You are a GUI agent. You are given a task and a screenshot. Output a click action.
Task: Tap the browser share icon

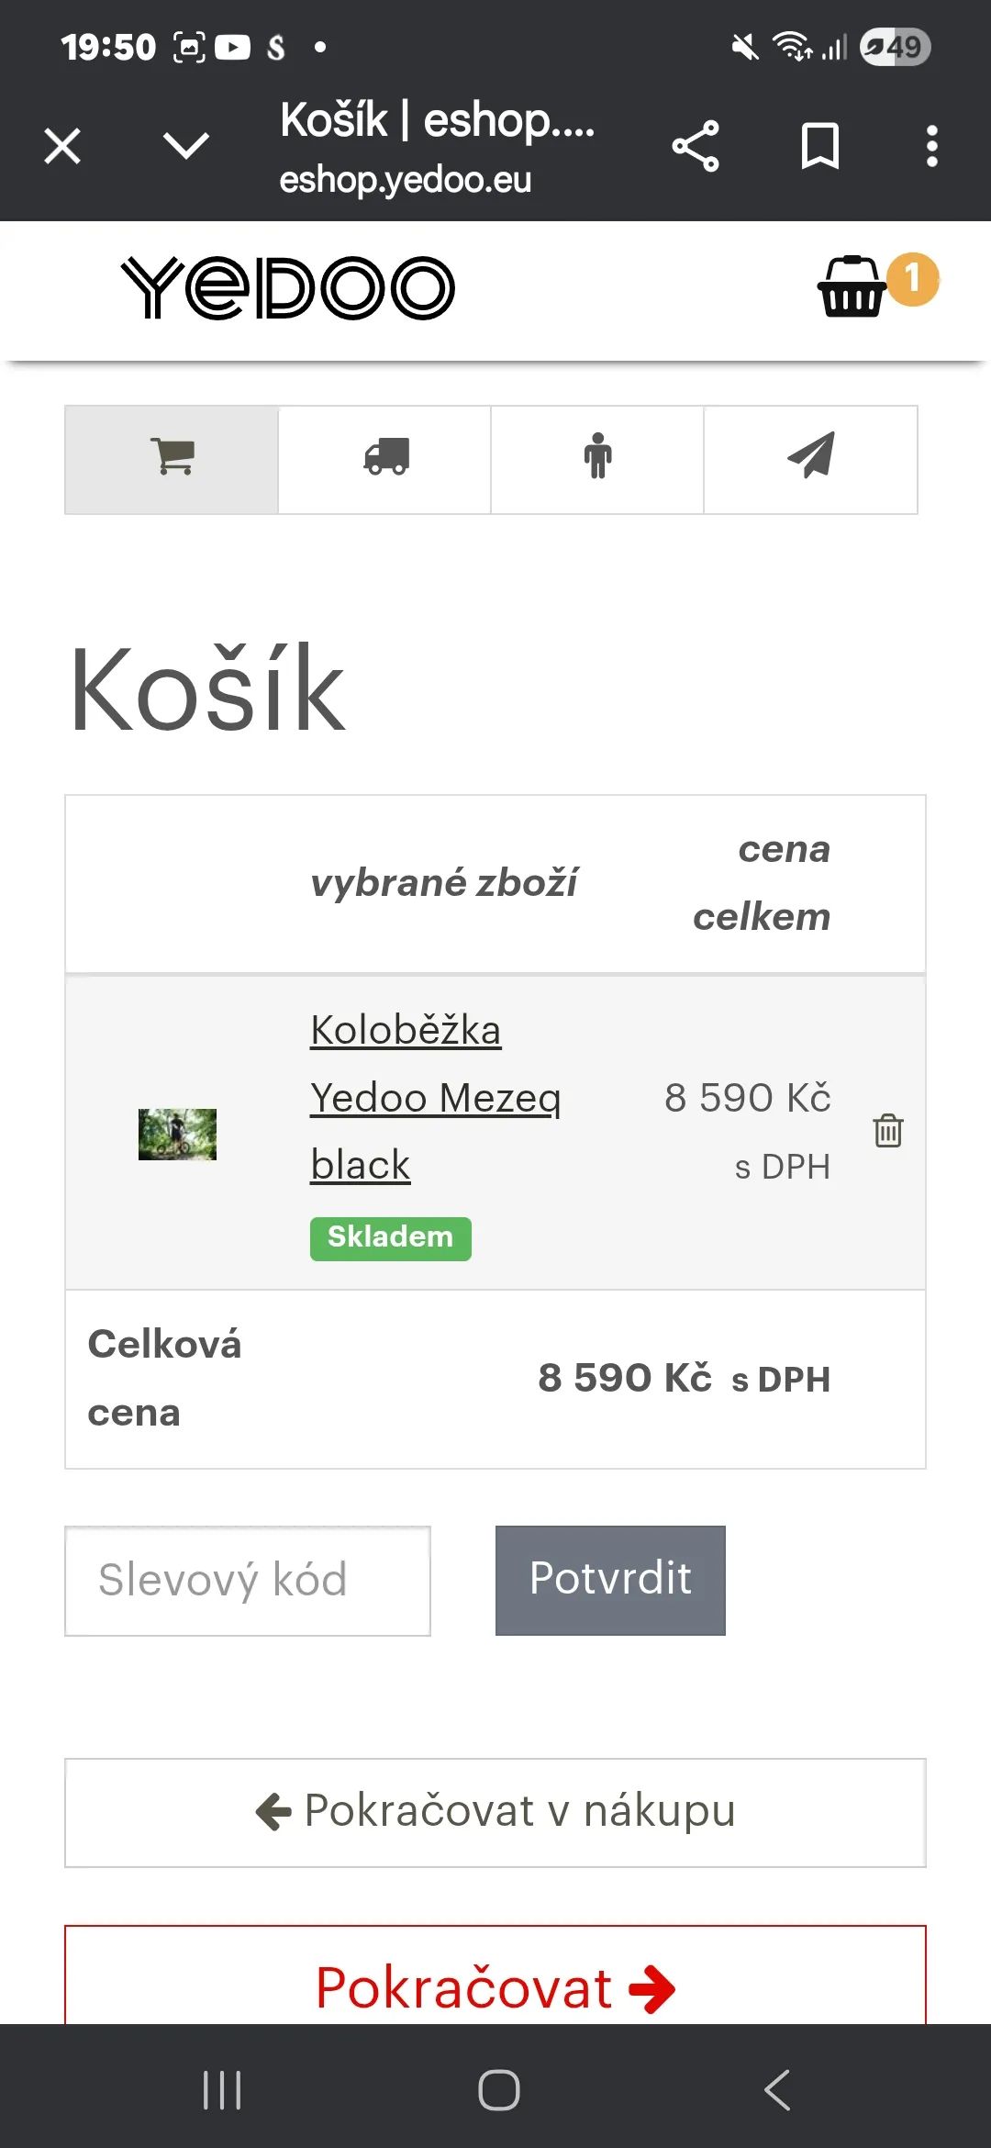[696, 146]
